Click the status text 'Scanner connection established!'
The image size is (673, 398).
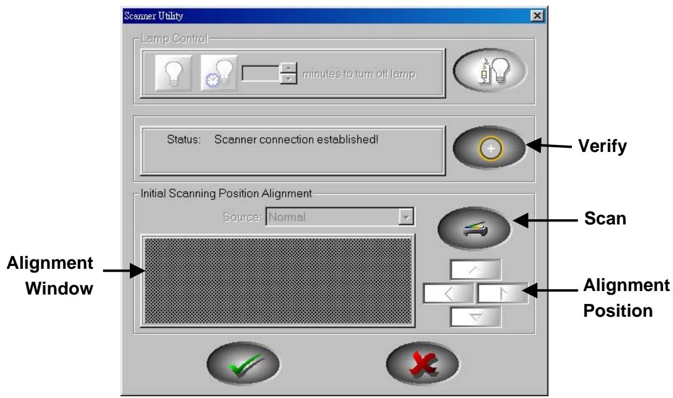click(x=296, y=139)
